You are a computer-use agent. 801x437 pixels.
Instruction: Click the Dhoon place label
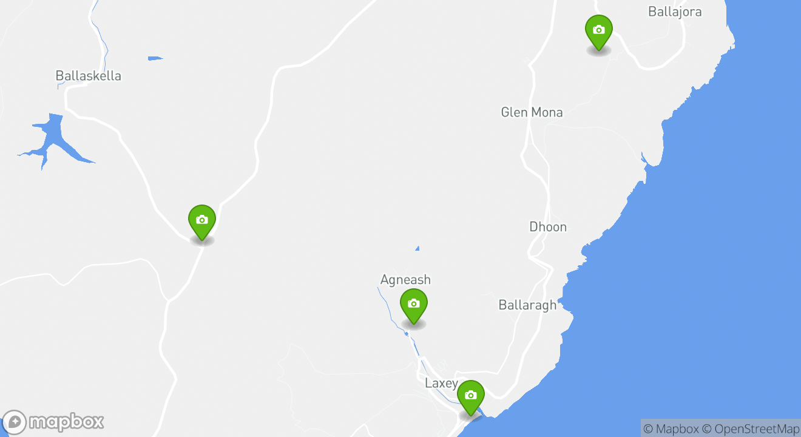pyautogui.click(x=548, y=227)
